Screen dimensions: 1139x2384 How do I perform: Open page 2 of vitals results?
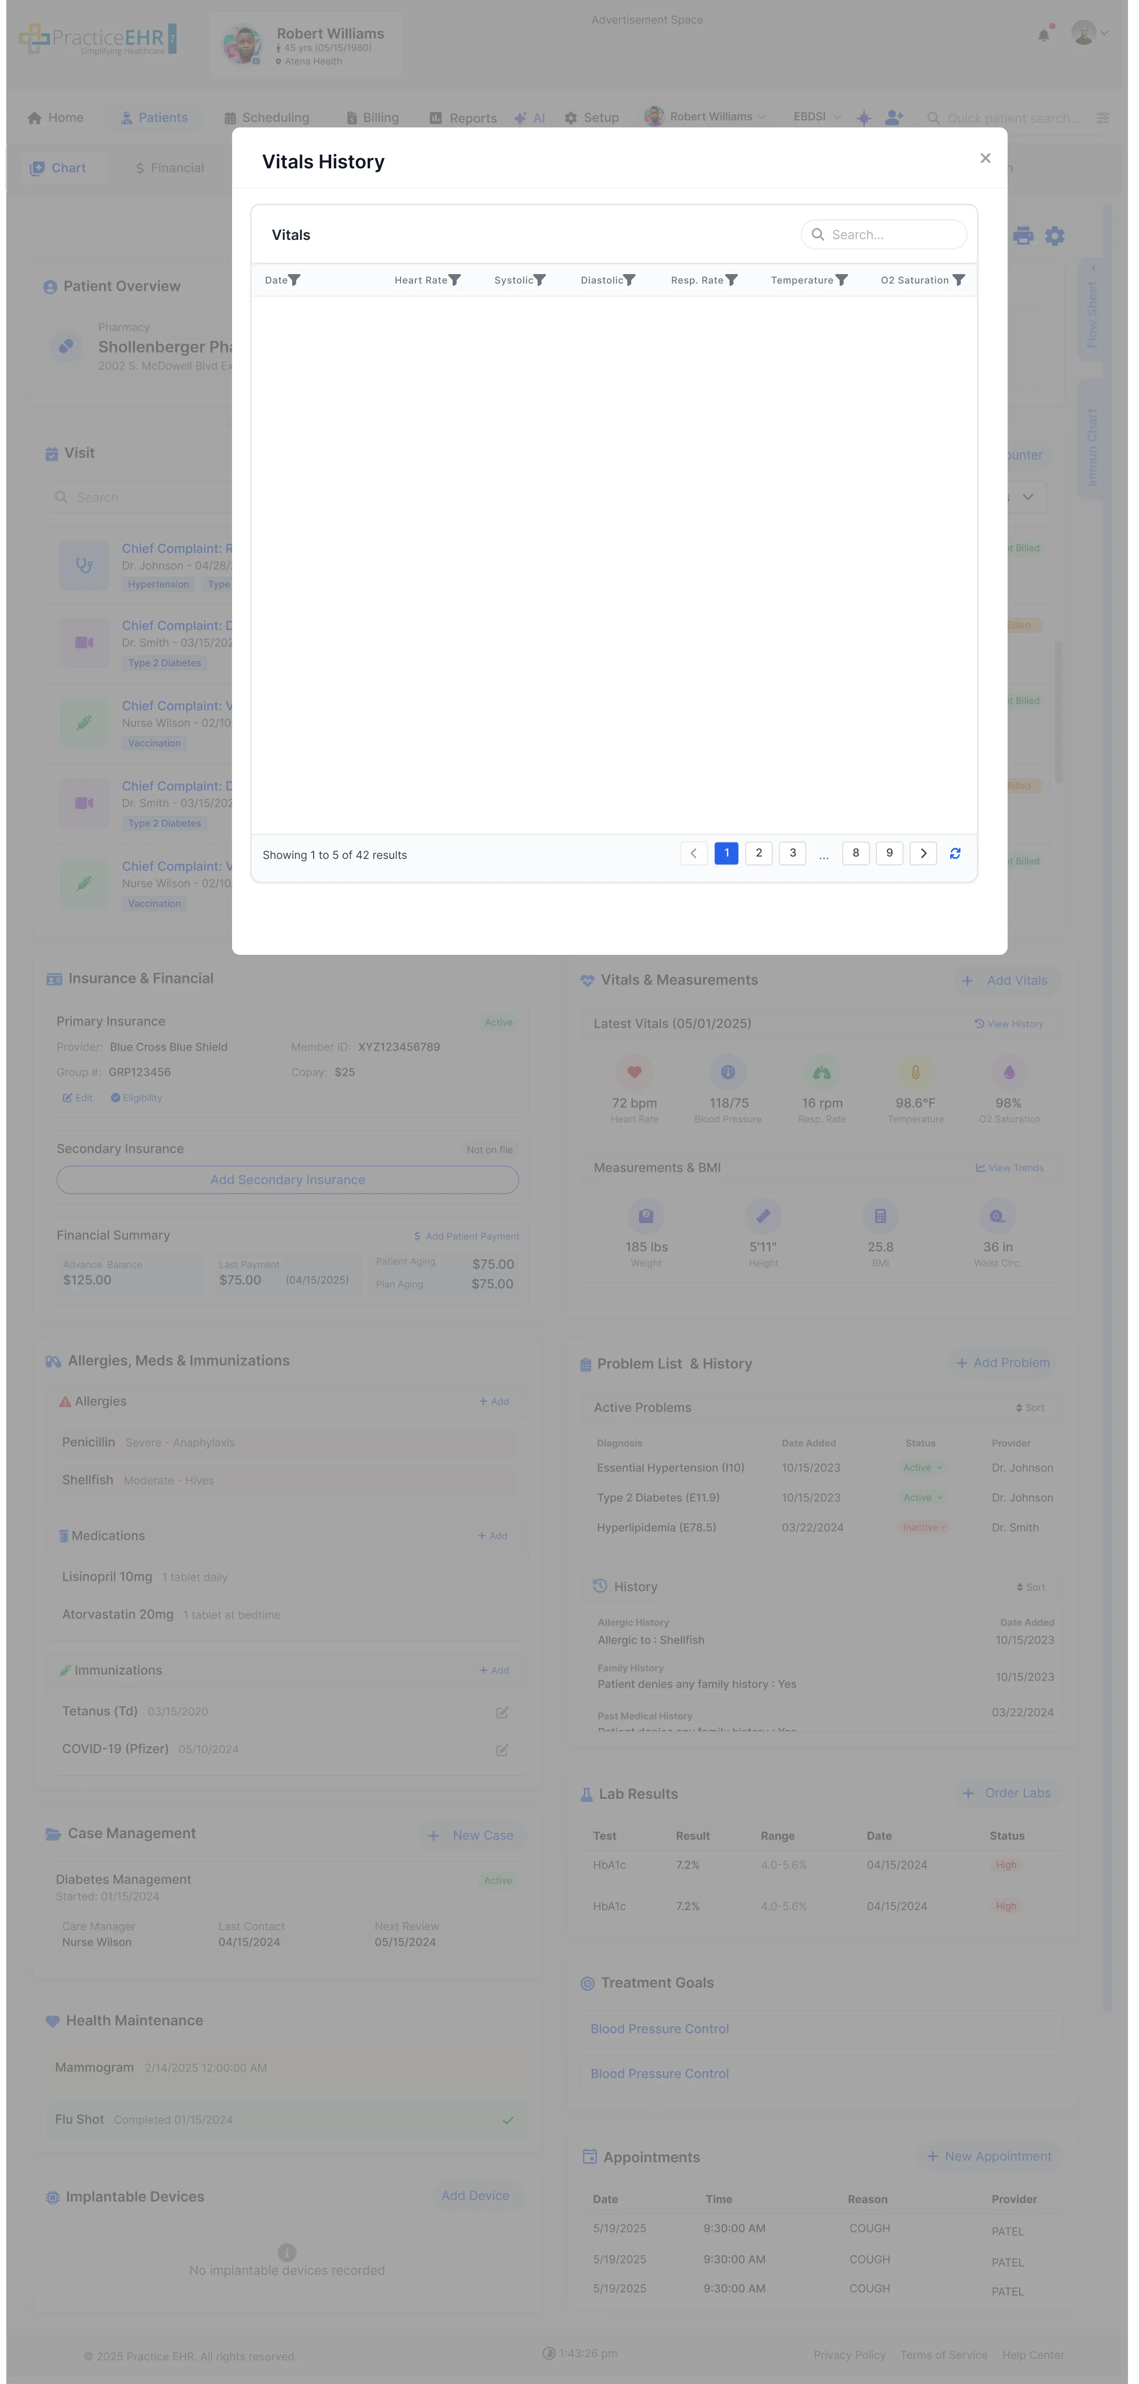click(x=759, y=853)
